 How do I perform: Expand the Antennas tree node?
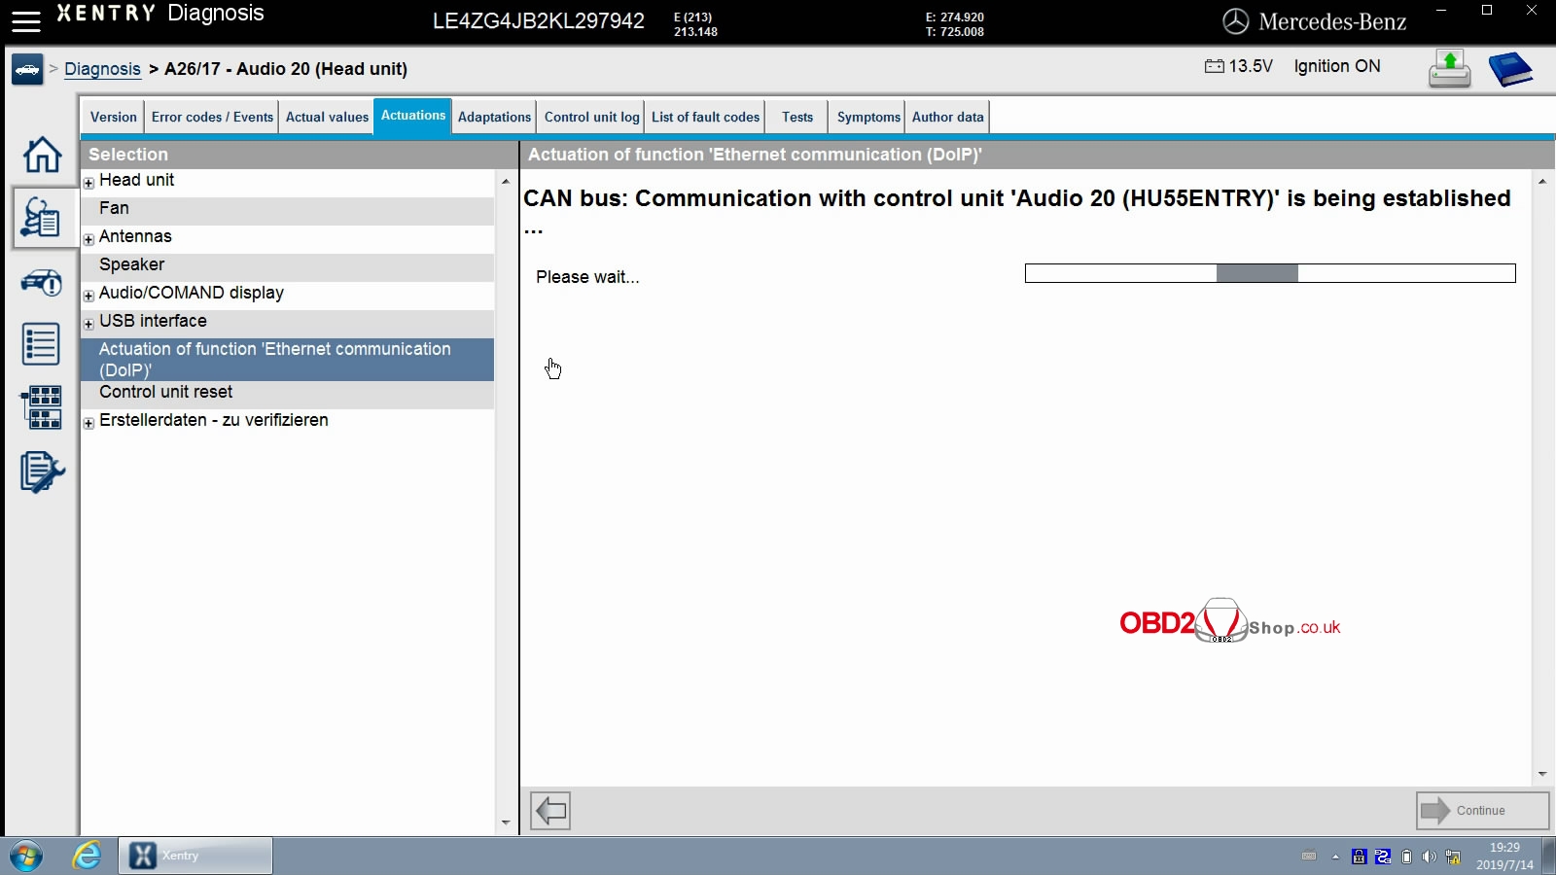pyautogui.click(x=88, y=239)
